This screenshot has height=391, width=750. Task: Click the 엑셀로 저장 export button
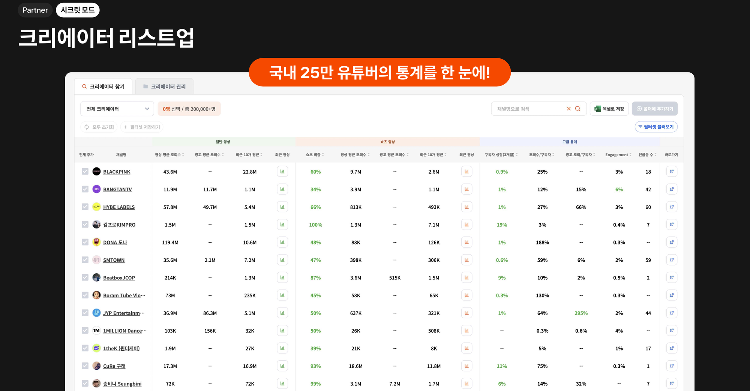coord(609,109)
